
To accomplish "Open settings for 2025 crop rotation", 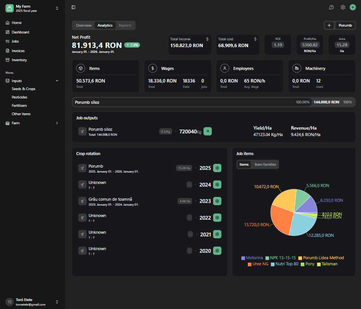I will [217, 168].
